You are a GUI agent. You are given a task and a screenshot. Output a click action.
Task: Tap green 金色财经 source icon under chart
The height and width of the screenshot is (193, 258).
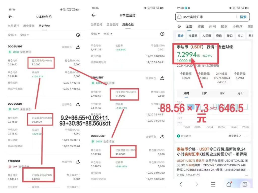tap(178, 136)
